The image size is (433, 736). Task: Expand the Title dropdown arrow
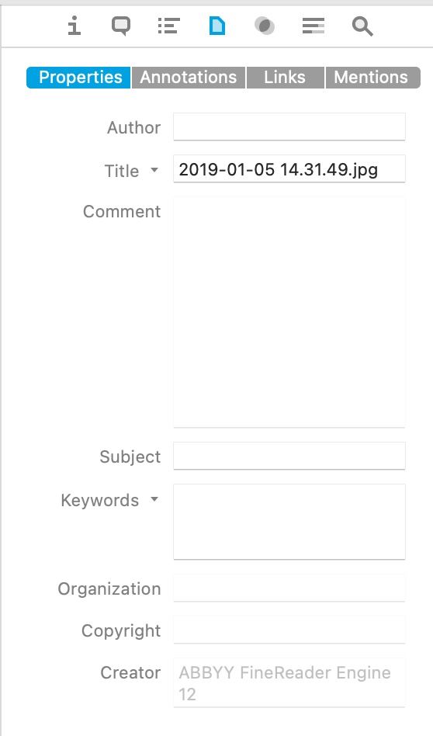coord(154,170)
